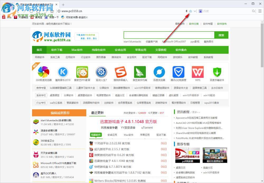Click the 腾讯QQ电脑管家 icon
This screenshot has height=183, width=264.
click(x=178, y=73)
